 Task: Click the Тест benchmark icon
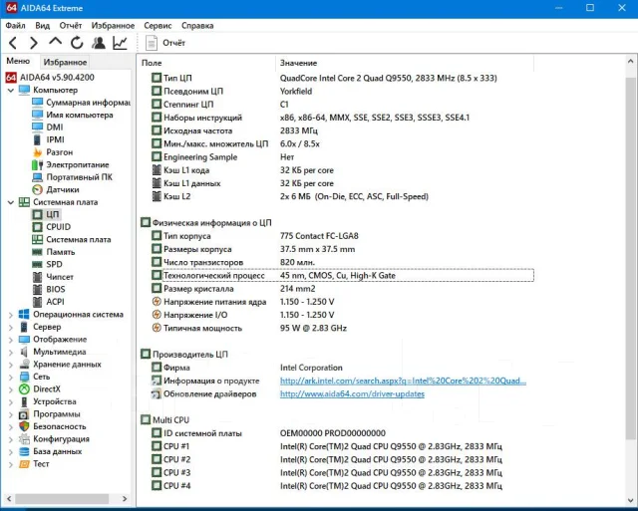coord(24,464)
